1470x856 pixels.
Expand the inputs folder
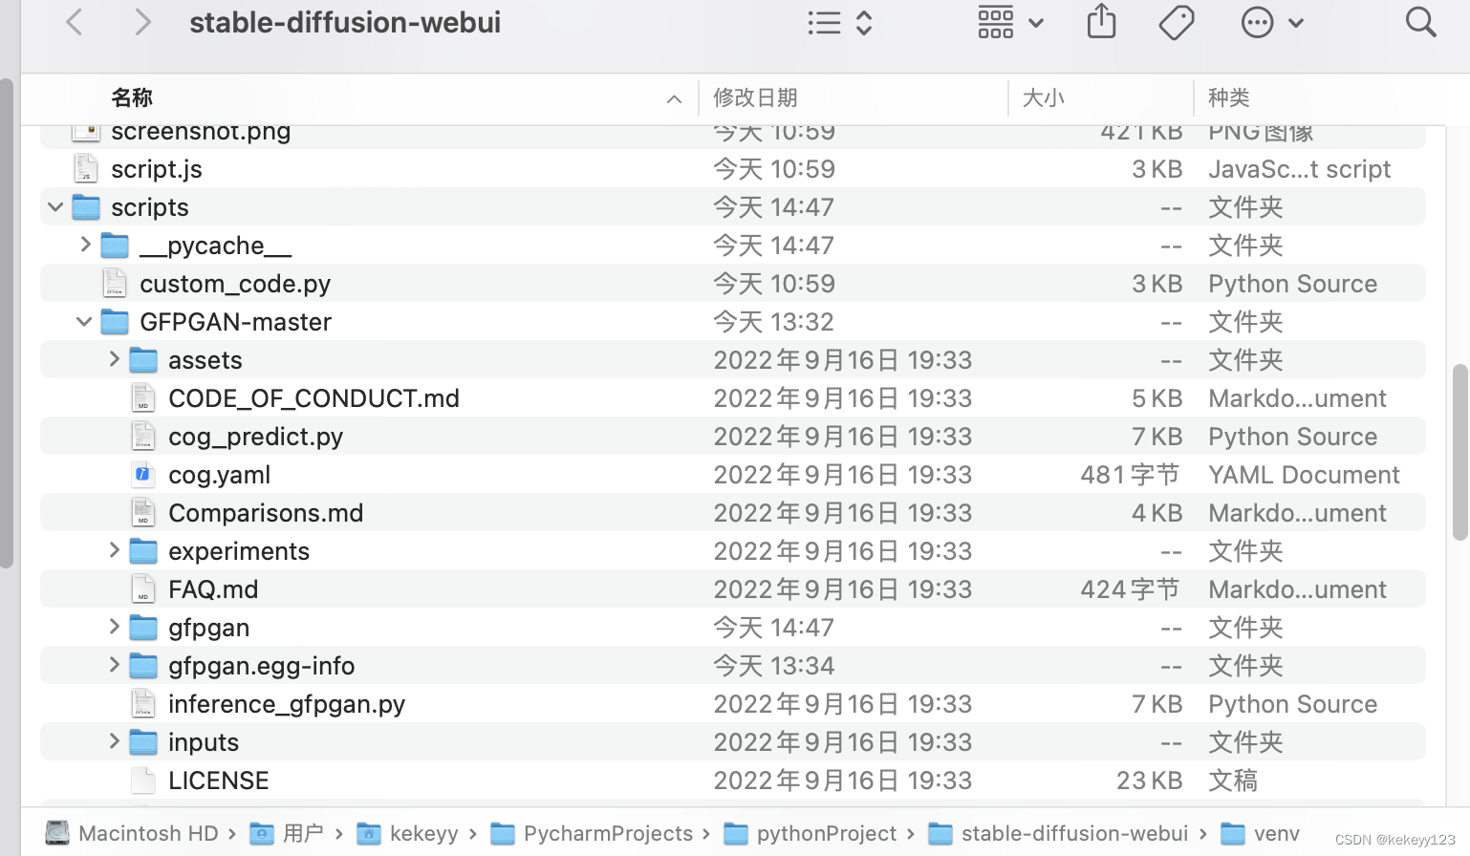tap(115, 741)
